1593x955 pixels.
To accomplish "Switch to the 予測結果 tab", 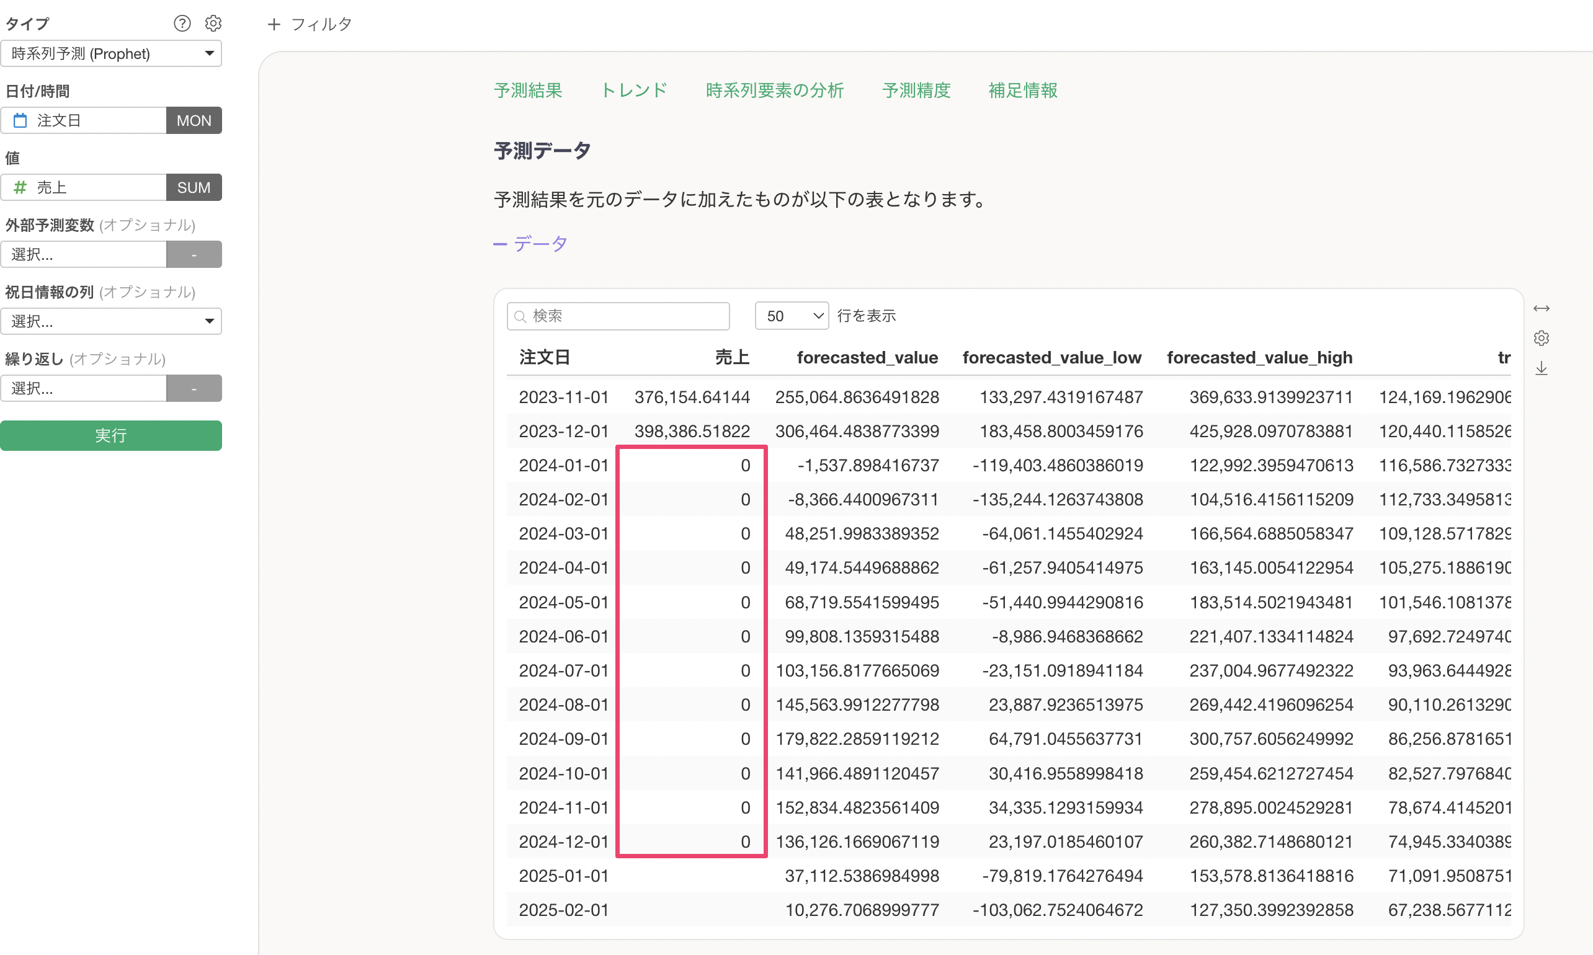I will 528,91.
